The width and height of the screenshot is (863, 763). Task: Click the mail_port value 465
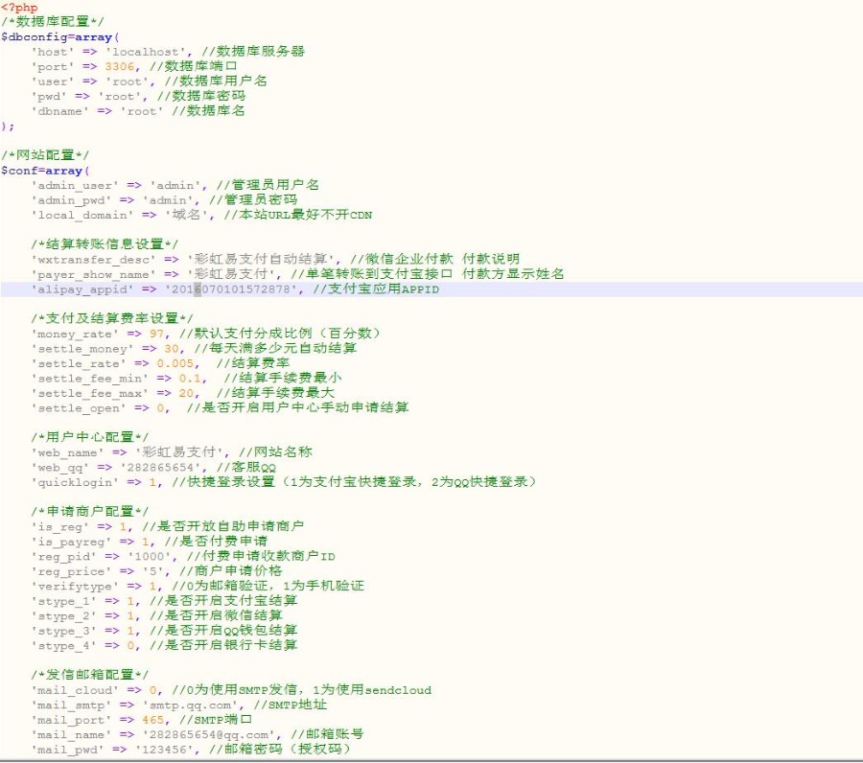(153, 720)
